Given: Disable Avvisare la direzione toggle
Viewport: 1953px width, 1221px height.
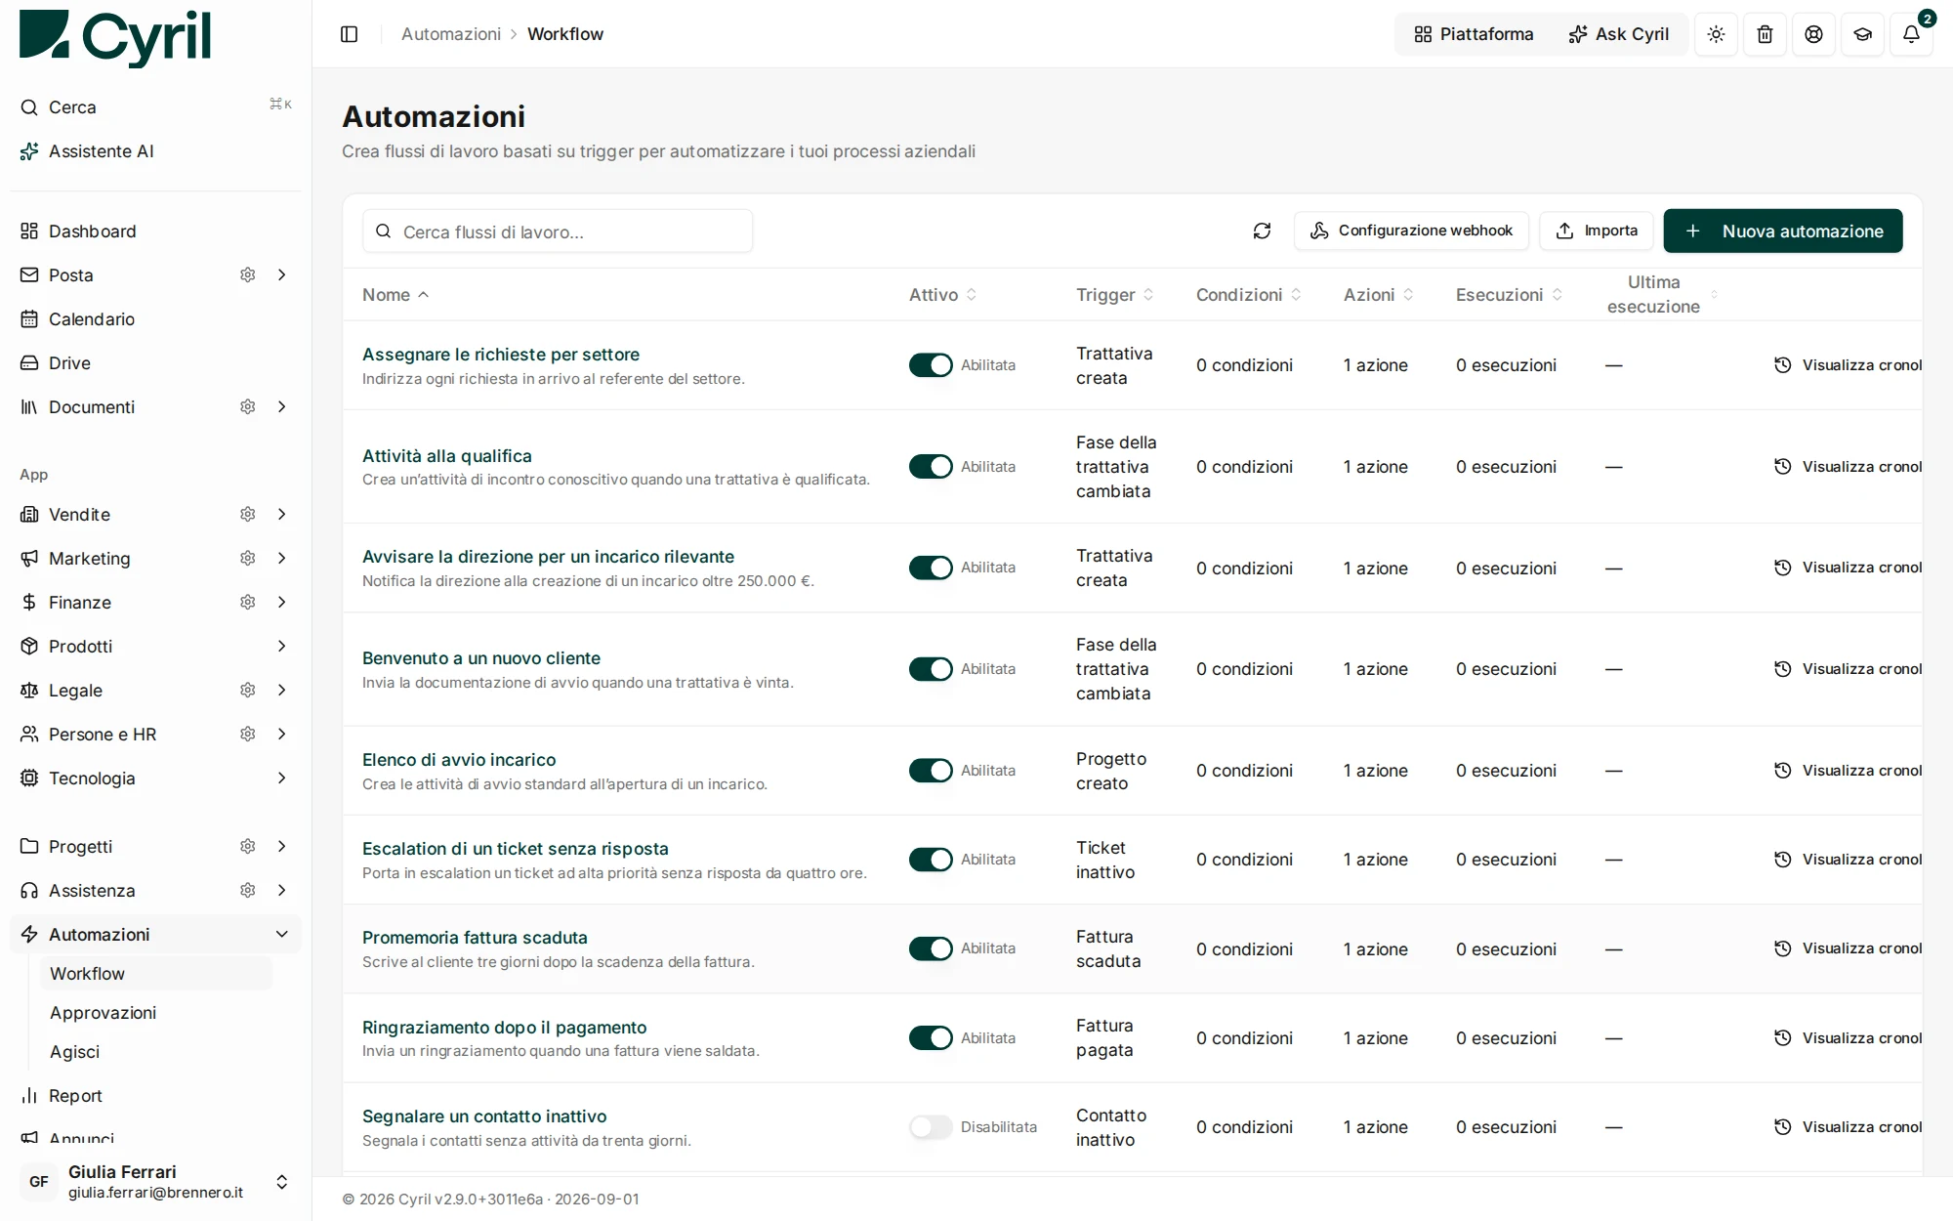Looking at the screenshot, I should pos(931,568).
